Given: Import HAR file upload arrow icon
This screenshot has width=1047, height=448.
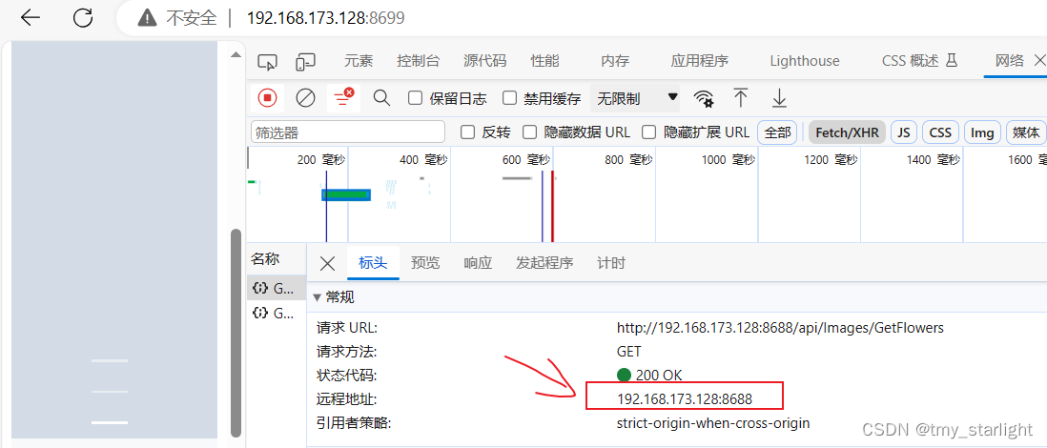Looking at the screenshot, I should coord(740,98).
